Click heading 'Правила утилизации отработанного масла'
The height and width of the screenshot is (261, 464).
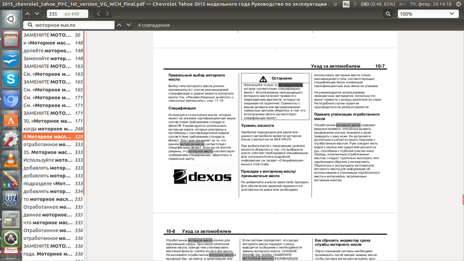347,117
